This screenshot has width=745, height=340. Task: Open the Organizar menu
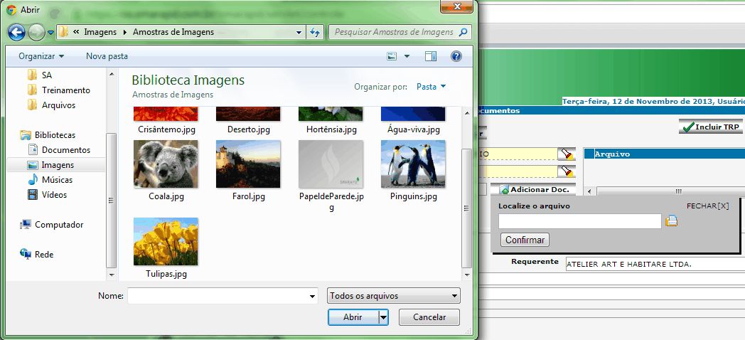pos(41,56)
